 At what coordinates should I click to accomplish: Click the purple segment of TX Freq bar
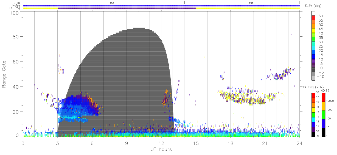[127, 8]
